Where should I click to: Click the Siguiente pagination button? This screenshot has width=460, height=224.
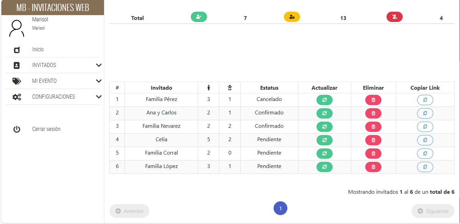[433, 211]
